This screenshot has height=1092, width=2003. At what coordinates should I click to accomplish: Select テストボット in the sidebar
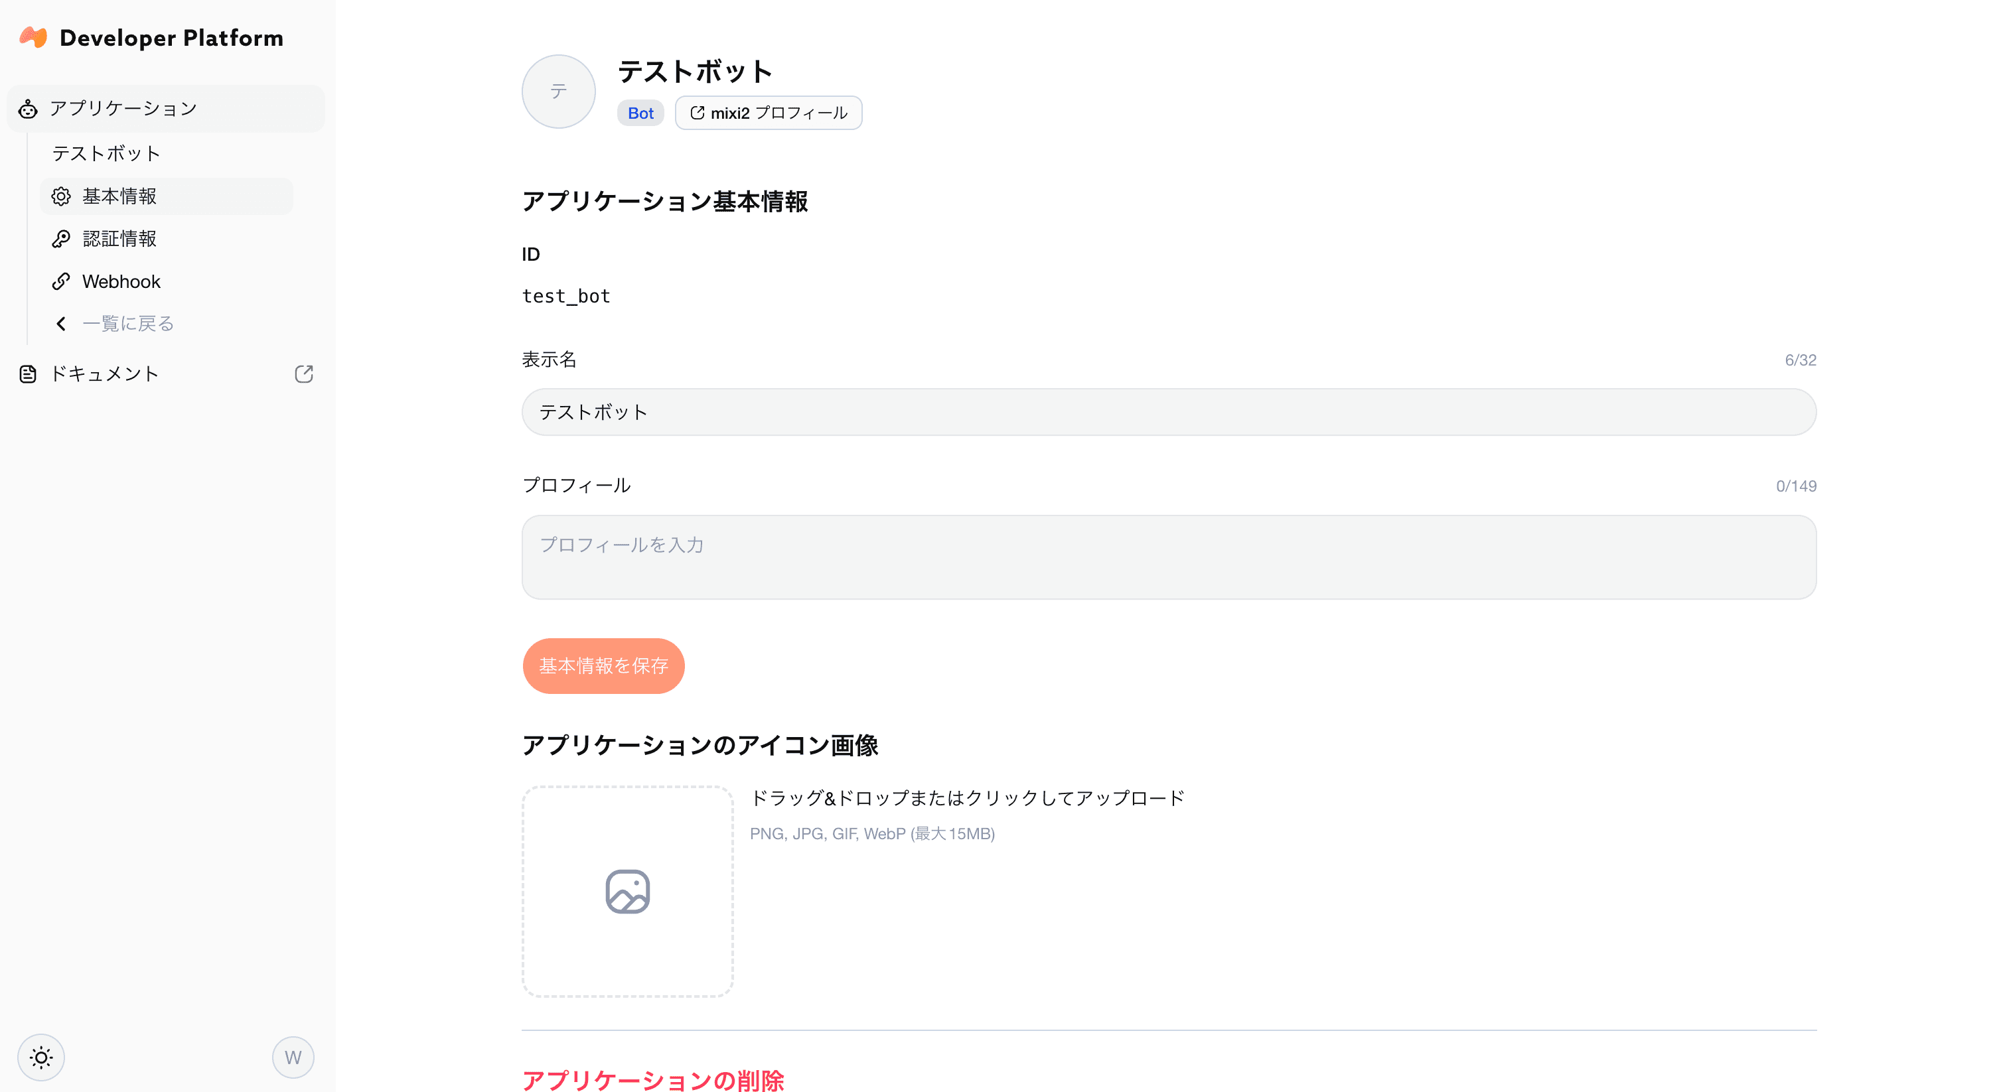(108, 153)
